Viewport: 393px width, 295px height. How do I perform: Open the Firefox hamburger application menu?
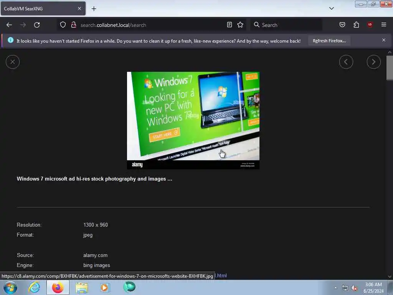tap(384, 25)
